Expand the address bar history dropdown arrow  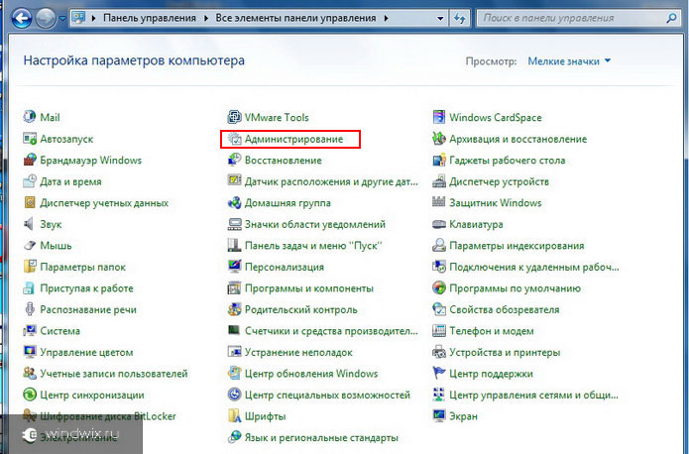point(440,19)
